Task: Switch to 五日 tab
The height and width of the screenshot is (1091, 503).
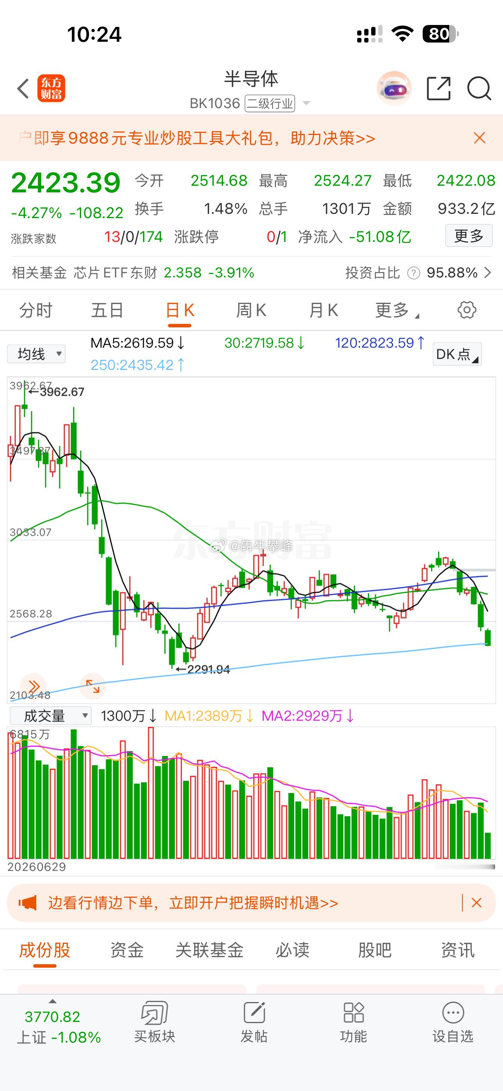Action: [x=107, y=311]
